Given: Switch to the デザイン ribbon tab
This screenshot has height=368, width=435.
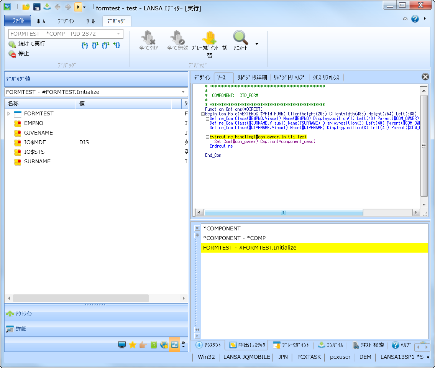Looking at the screenshot, I should 66,21.
